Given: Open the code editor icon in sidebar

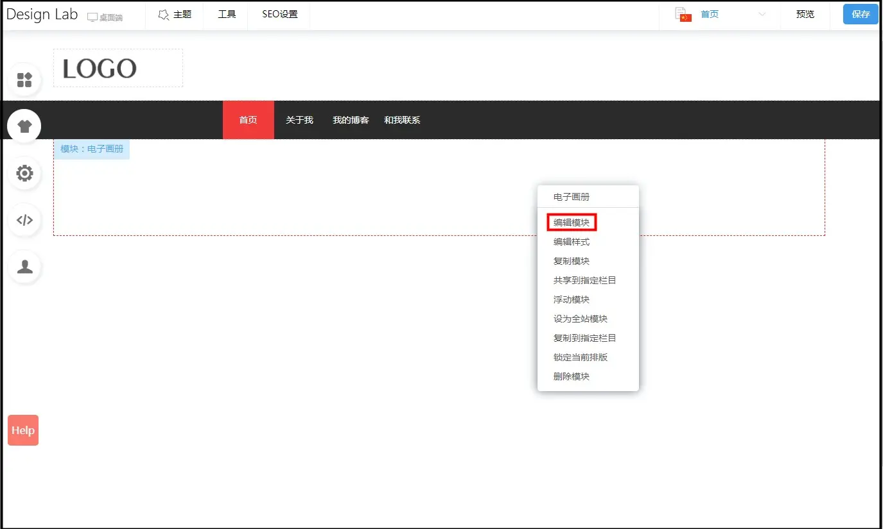Looking at the screenshot, I should point(24,221).
